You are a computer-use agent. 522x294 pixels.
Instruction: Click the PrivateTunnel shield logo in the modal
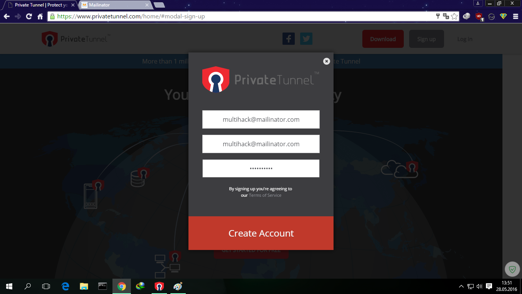[216, 80]
